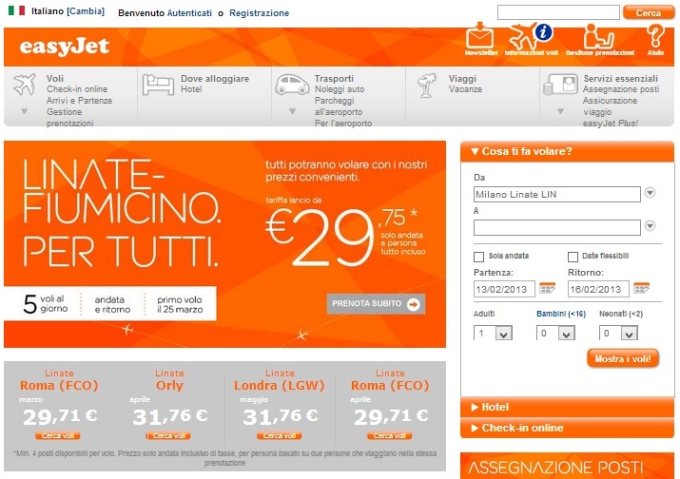Open the Newsletter envelope icon
680x479 pixels.
479,35
